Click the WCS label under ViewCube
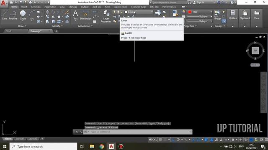 255,65
